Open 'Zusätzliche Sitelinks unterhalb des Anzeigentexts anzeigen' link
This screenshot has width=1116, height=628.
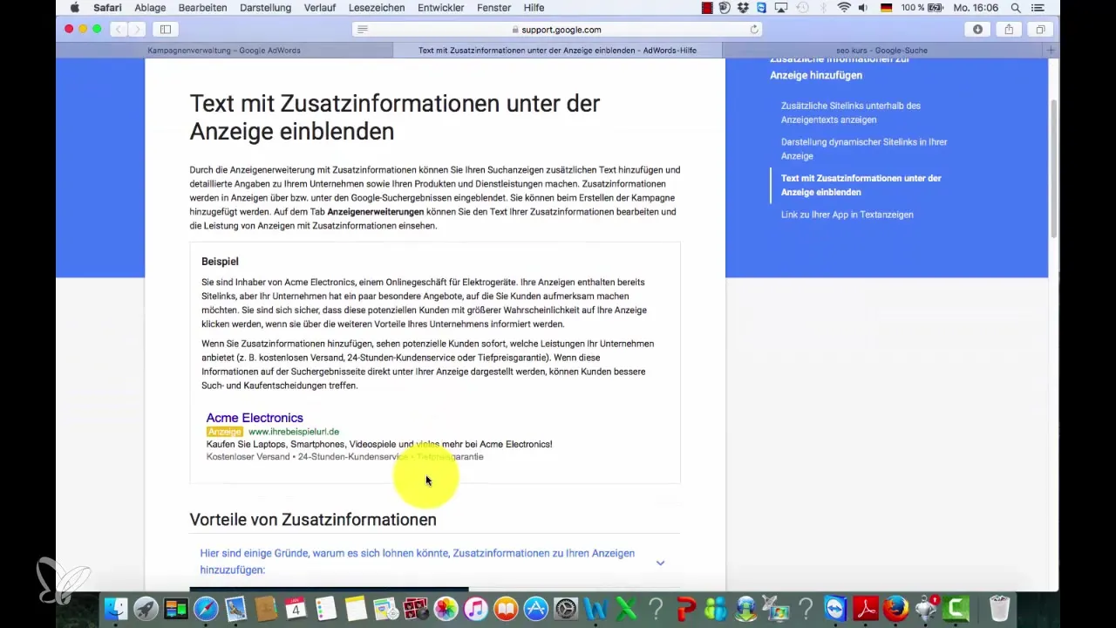(851, 113)
